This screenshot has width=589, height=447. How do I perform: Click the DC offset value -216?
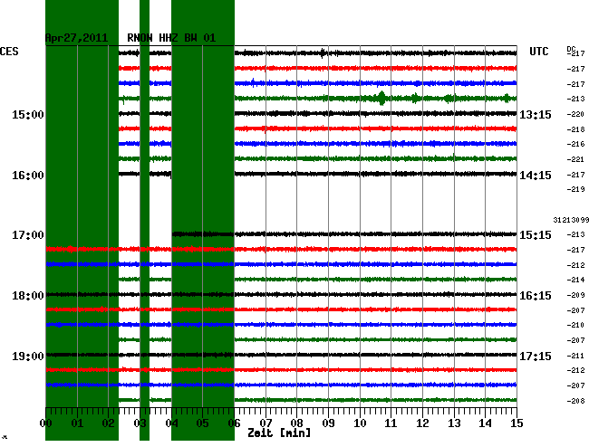click(x=575, y=144)
